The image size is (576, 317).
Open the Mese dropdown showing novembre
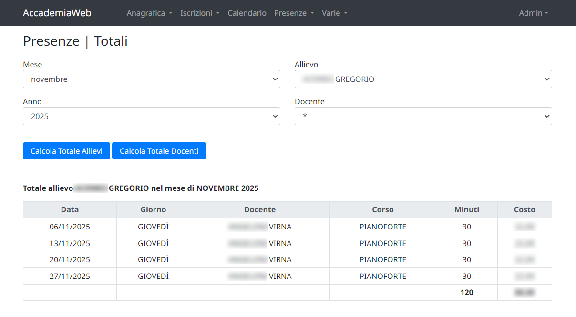click(151, 79)
